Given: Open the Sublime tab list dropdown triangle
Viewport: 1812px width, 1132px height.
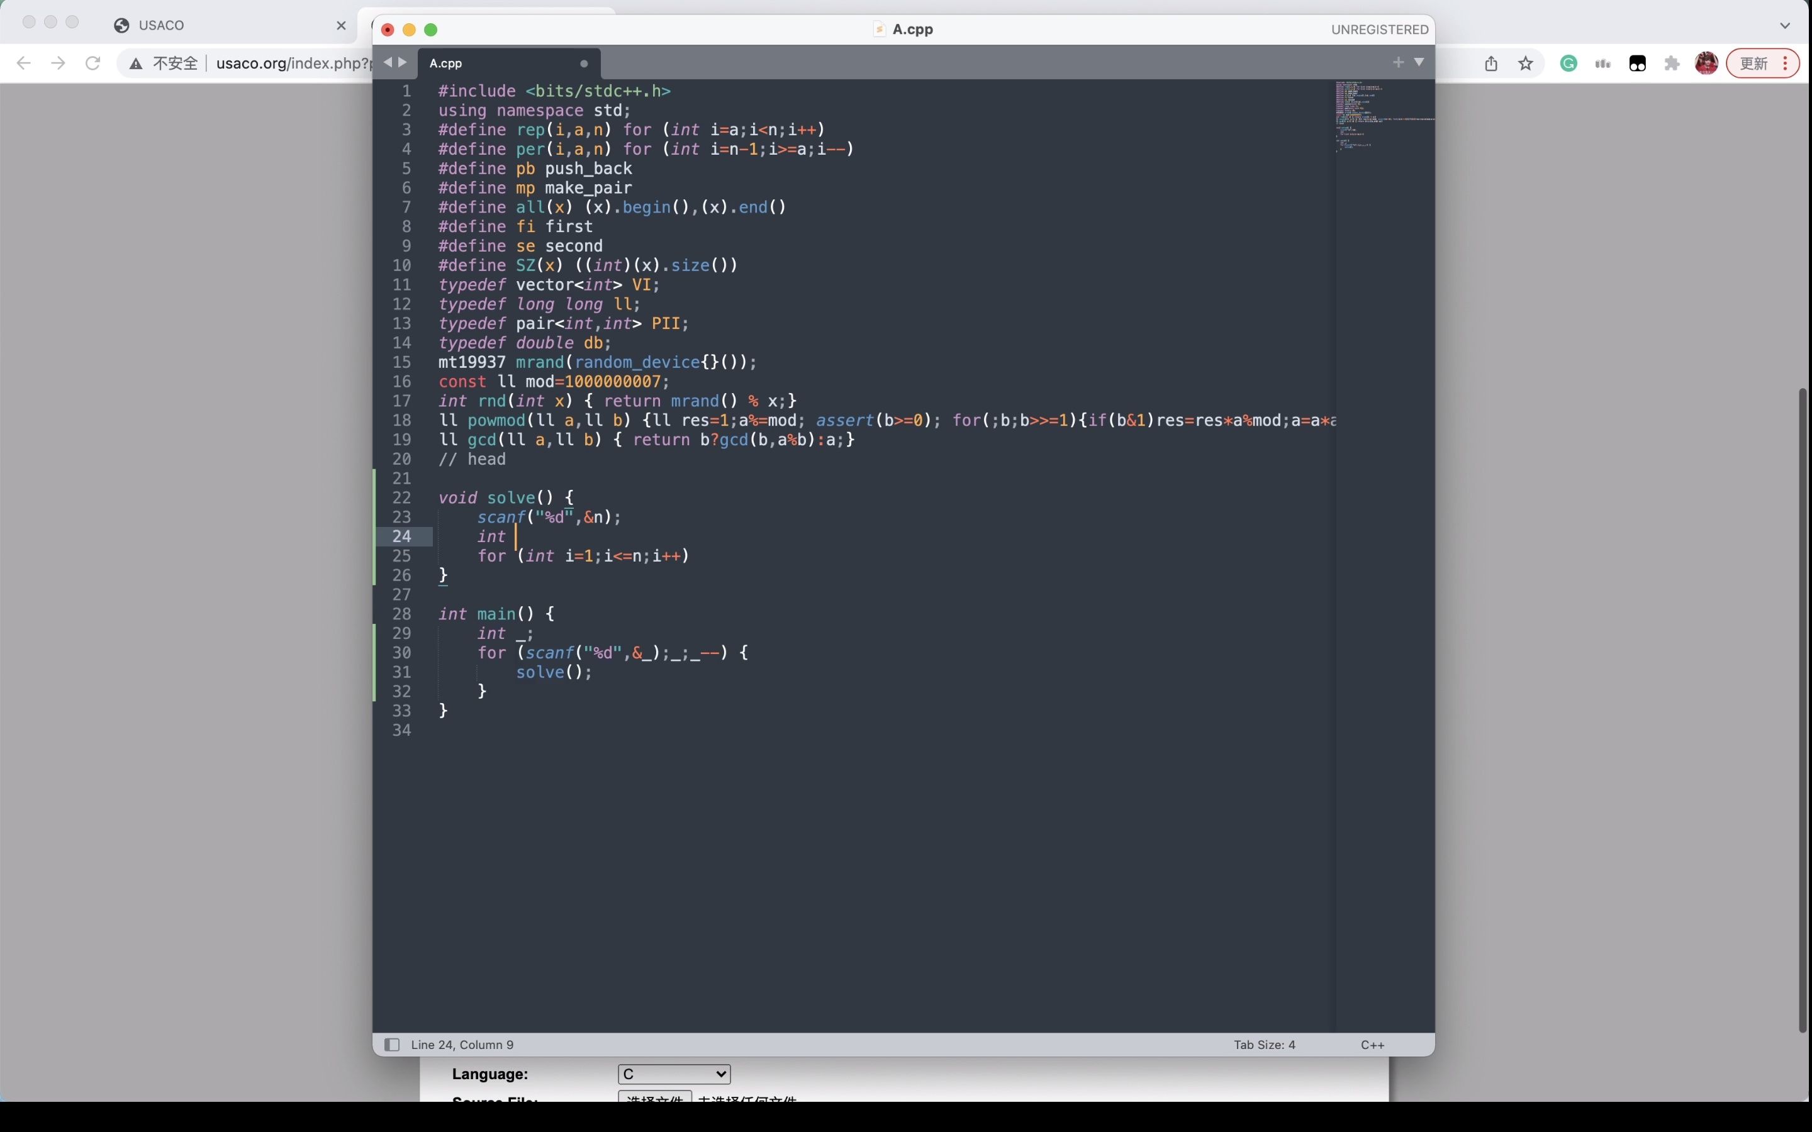Looking at the screenshot, I should (1419, 62).
